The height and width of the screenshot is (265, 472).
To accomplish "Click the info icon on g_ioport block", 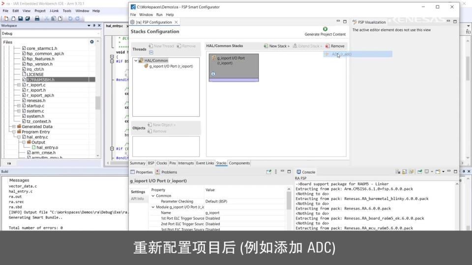I will (213, 74).
